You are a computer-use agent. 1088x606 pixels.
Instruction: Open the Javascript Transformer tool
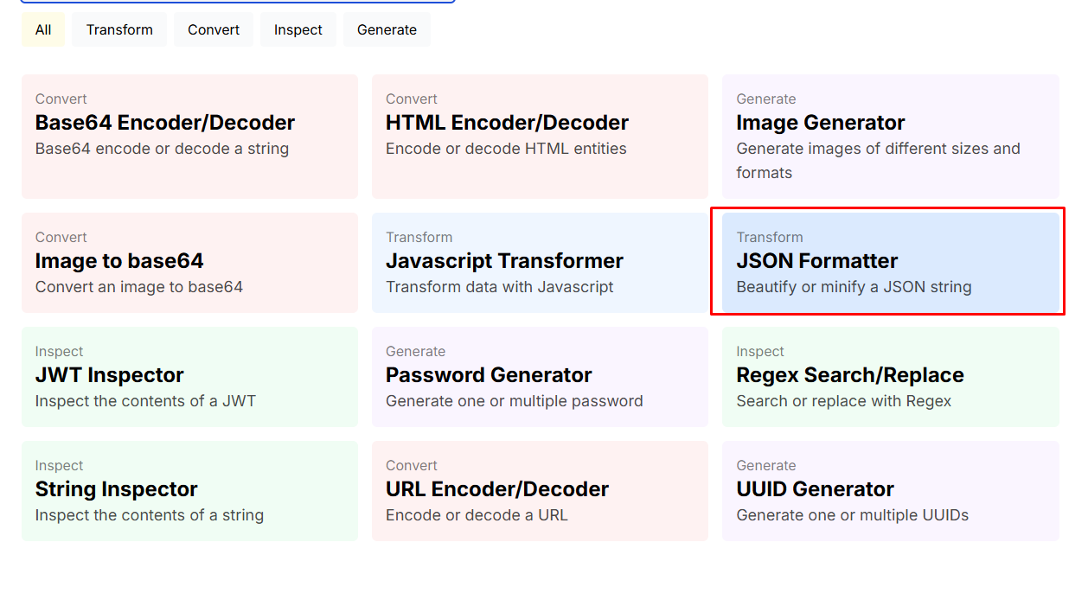coord(540,261)
